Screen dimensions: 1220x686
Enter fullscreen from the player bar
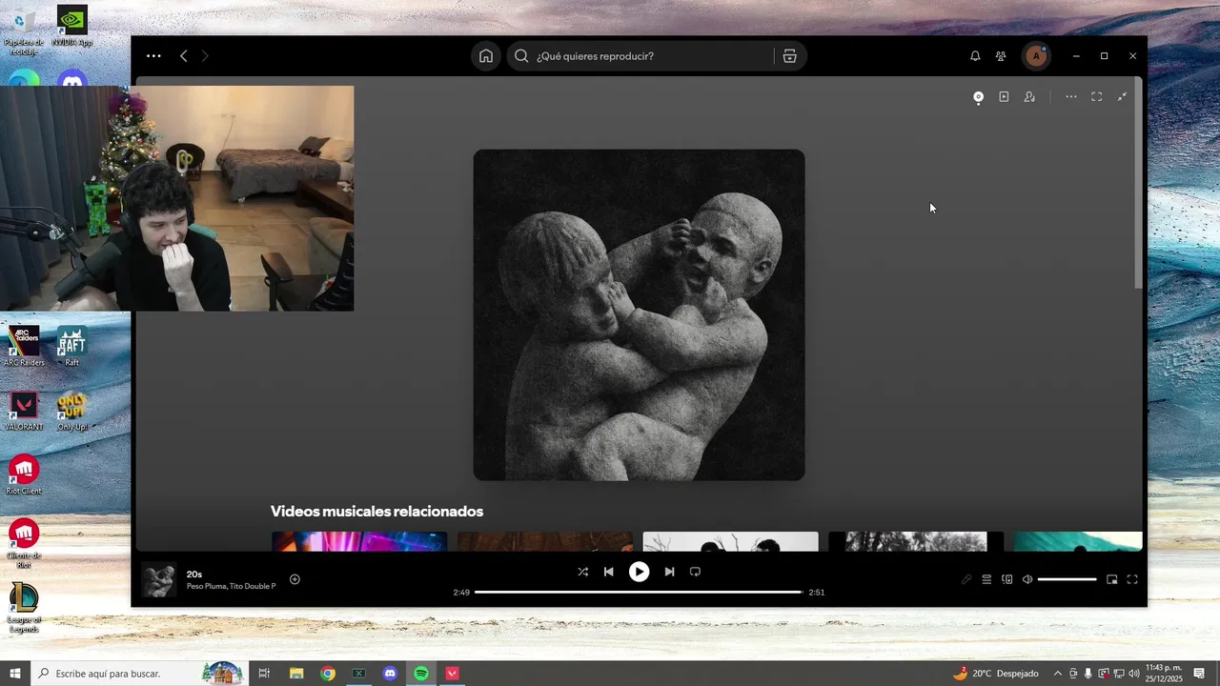point(1132,579)
